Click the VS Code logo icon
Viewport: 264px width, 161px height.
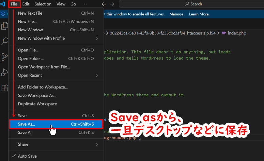(3, 4)
